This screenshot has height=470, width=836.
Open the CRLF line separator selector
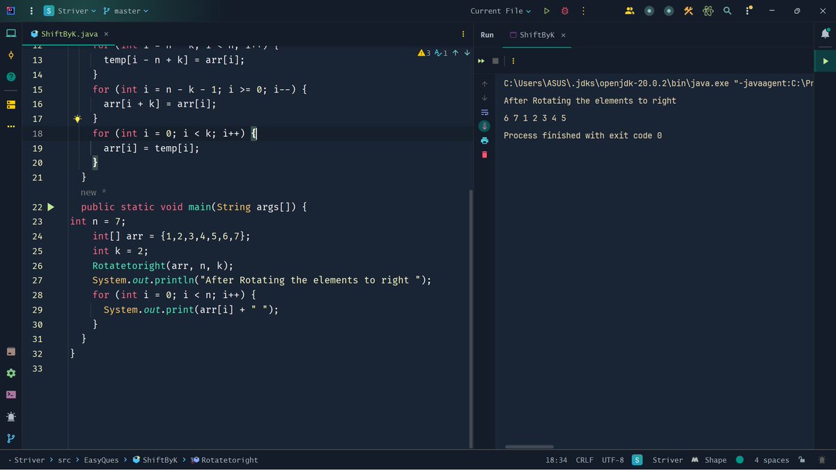coord(585,460)
